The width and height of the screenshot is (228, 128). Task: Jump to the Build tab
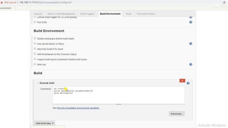tap(128, 14)
